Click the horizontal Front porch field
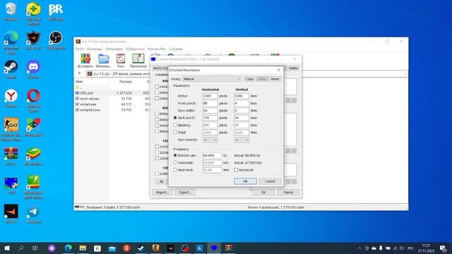 pos(210,103)
